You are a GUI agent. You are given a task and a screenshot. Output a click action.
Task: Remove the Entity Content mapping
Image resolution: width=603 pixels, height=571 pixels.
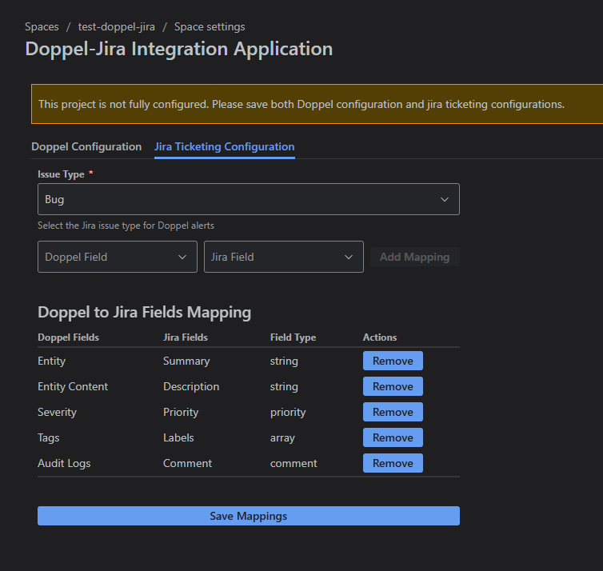[393, 386]
